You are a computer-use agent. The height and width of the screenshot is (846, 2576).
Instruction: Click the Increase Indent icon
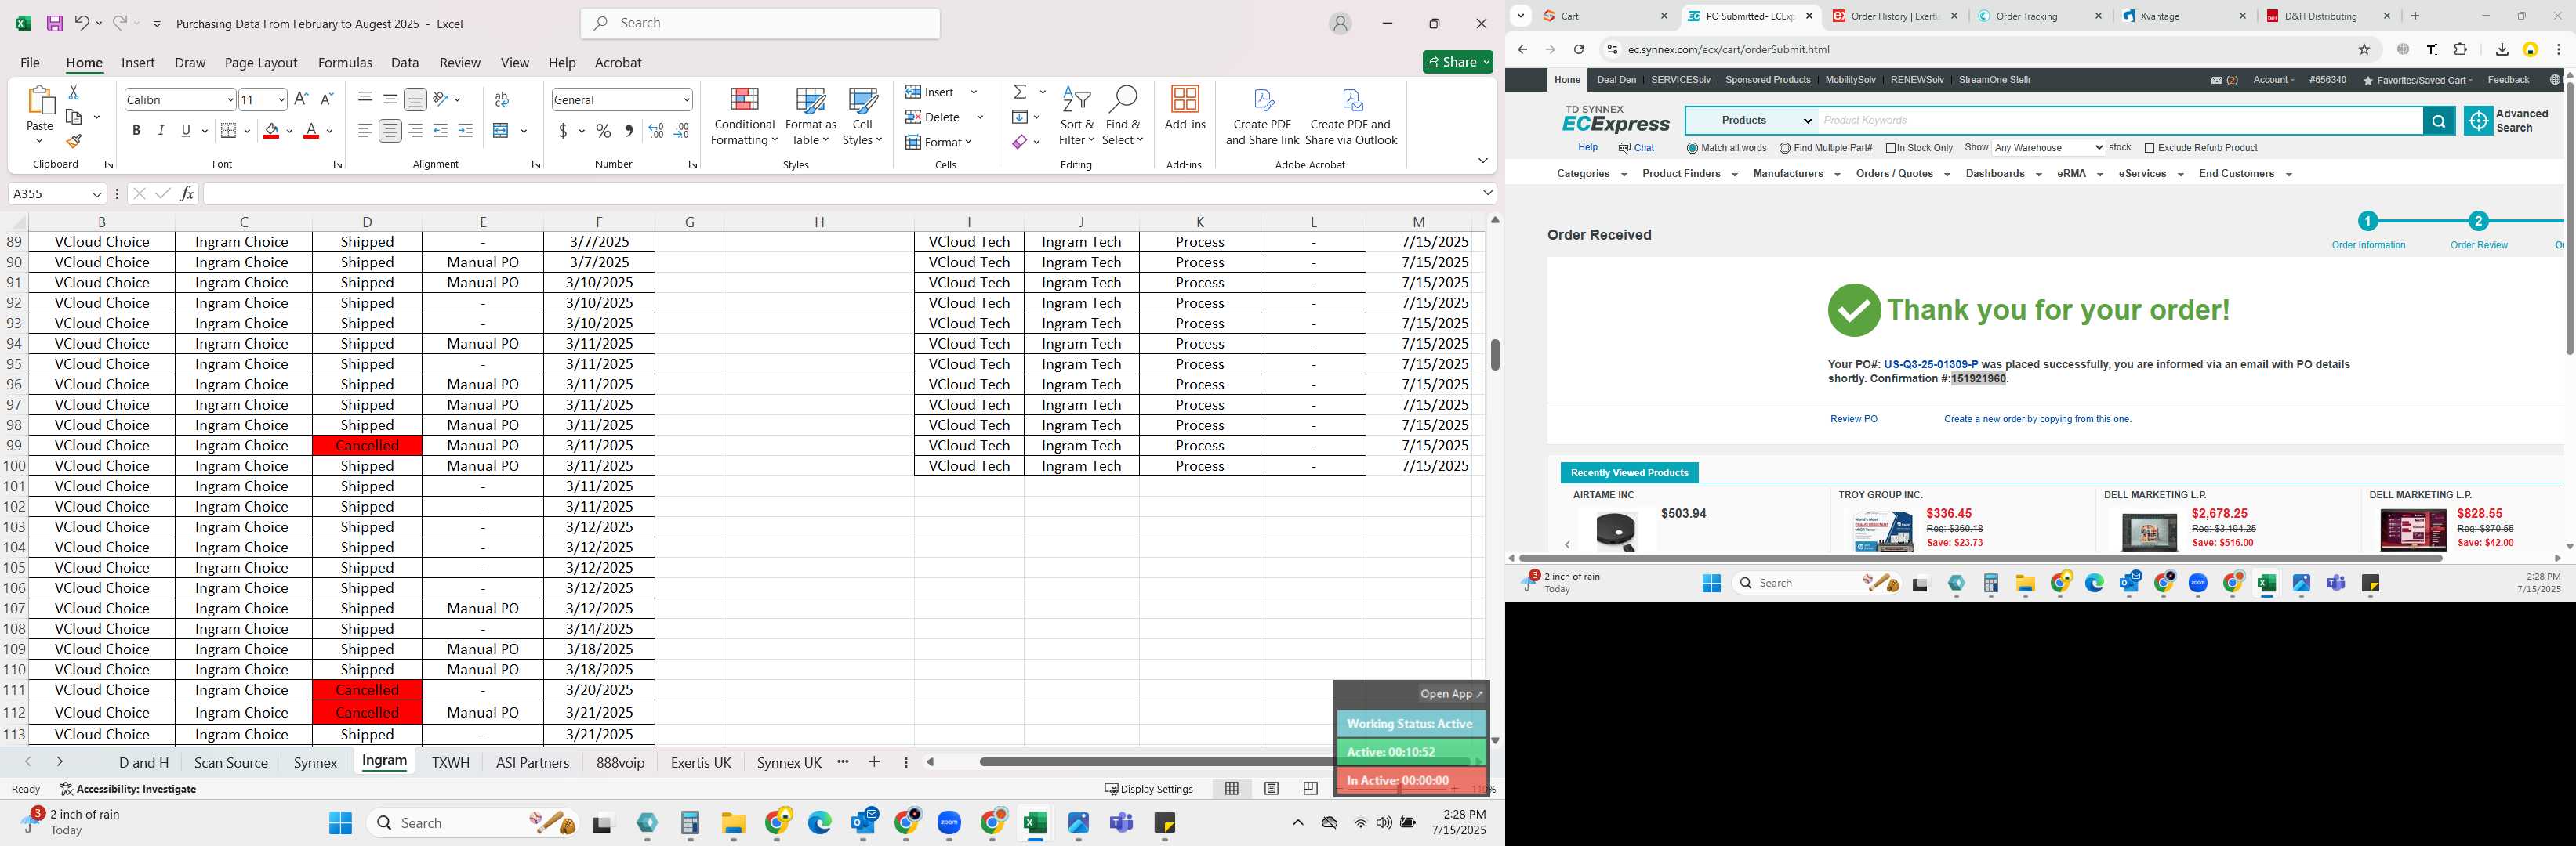coord(465,131)
